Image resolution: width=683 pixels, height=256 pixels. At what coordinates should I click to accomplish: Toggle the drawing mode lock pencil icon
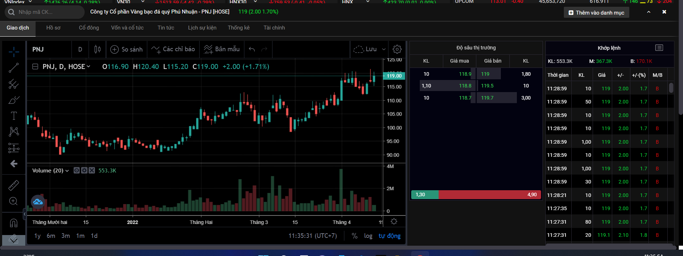coord(14,239)
